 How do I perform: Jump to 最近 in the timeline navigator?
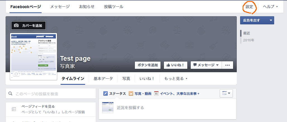point(246,33)
